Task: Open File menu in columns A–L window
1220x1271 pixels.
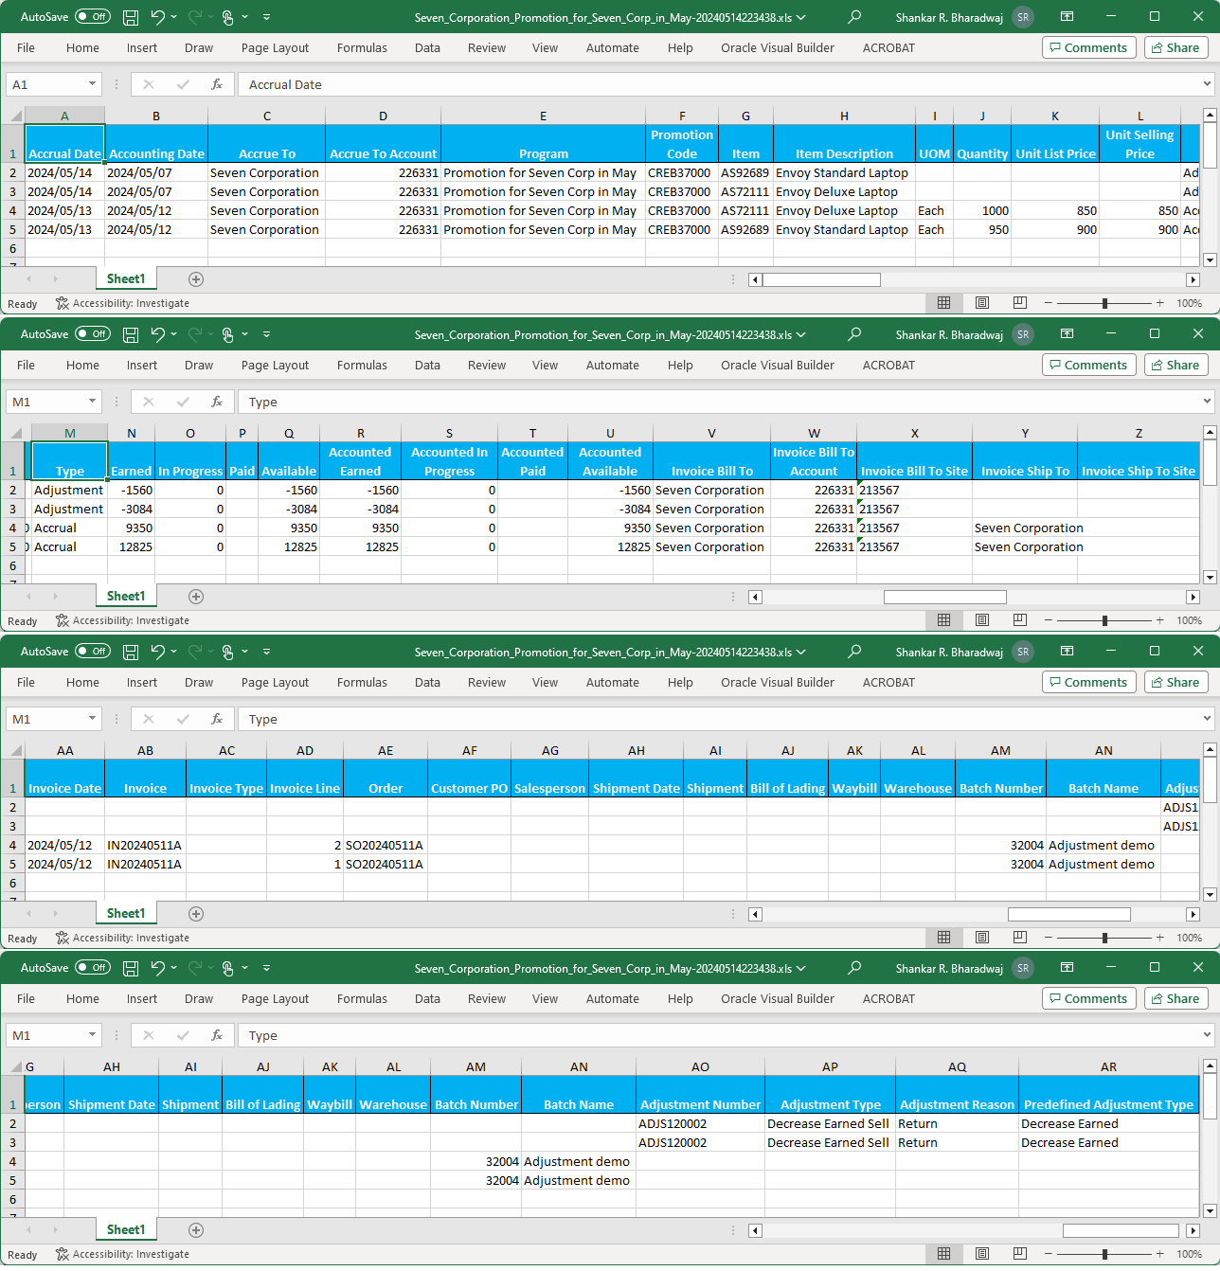Action: pyautogui.click(x=26, y=47)
